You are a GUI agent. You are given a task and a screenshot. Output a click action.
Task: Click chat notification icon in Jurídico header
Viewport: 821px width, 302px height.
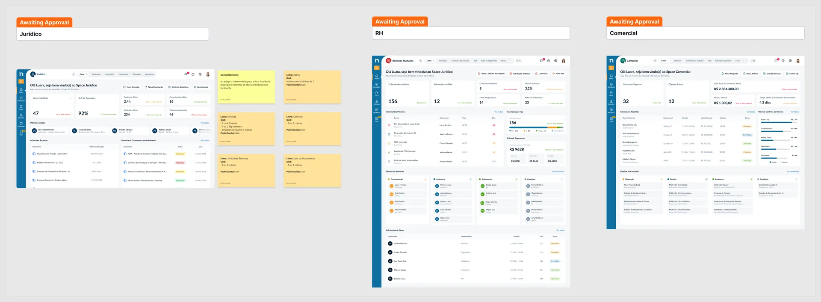186,74
